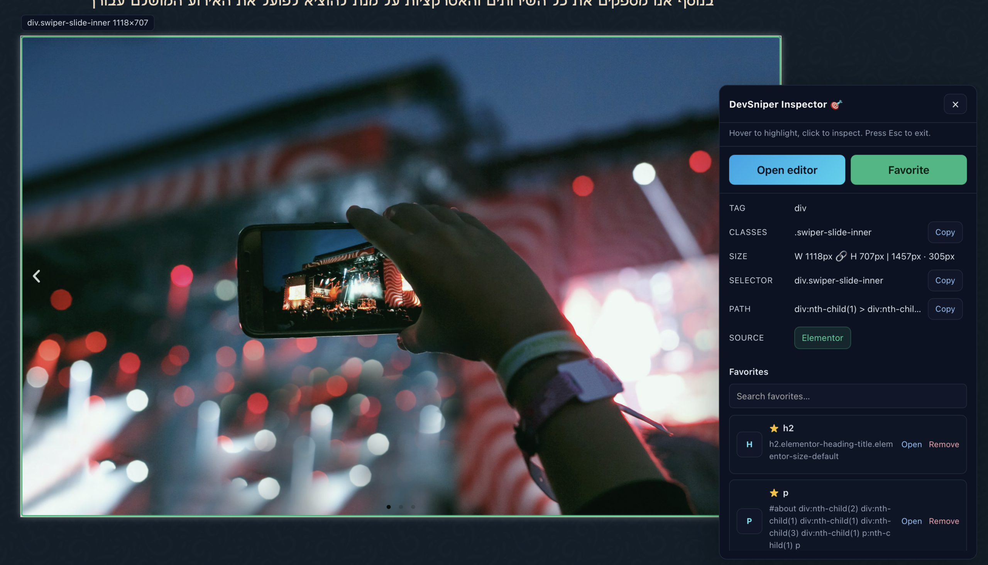
Task: Click the star next to h2
Action: (x=773, y=428)
